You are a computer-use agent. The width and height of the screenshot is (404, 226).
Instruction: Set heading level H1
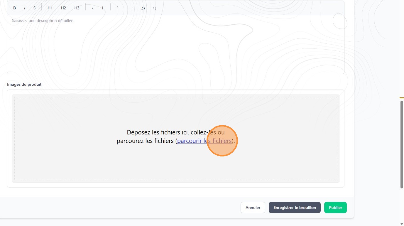[x=50, y=8]
